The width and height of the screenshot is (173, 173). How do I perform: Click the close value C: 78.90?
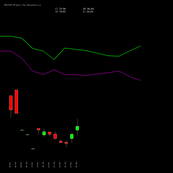pyautogui.click(x=61, y=9)
